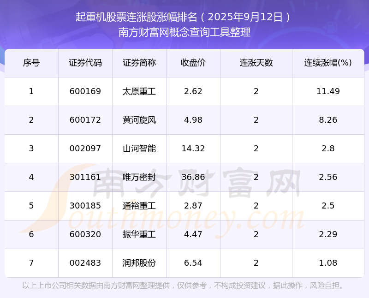This screenshot has height=298, width=369.
Task: Click the gain value 2.29
Action: 328,234
